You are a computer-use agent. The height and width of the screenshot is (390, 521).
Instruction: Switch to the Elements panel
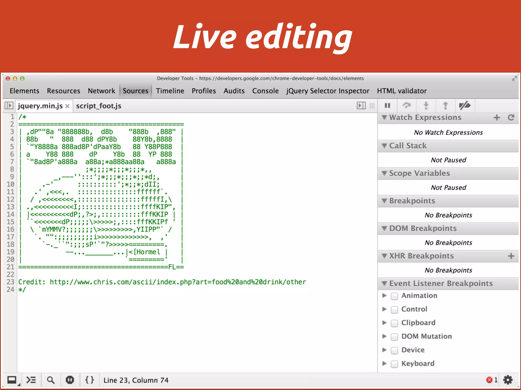coord(24,91)
